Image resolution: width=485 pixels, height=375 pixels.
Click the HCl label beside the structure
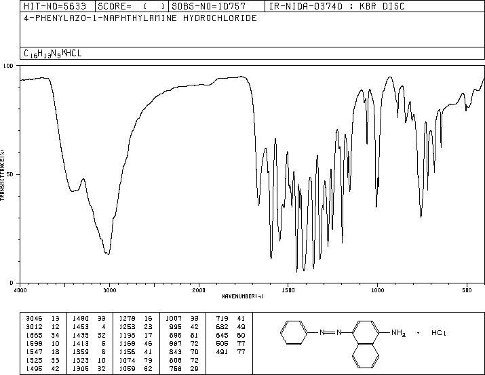(439, 333)
